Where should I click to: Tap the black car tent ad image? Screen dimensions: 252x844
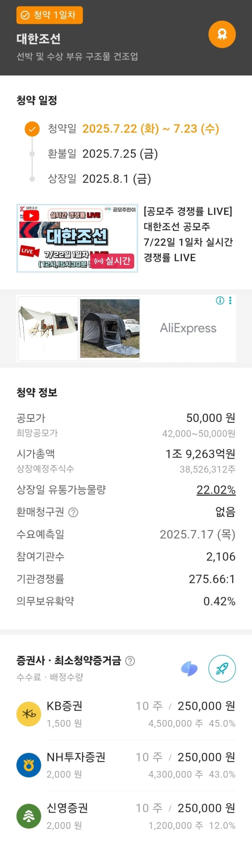click(110, 328)
